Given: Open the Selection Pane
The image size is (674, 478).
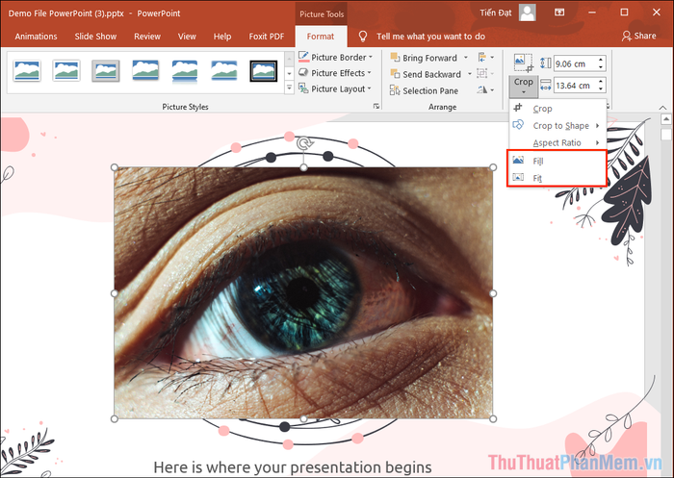Looking at the screenshot, I should tap(424, 90).
